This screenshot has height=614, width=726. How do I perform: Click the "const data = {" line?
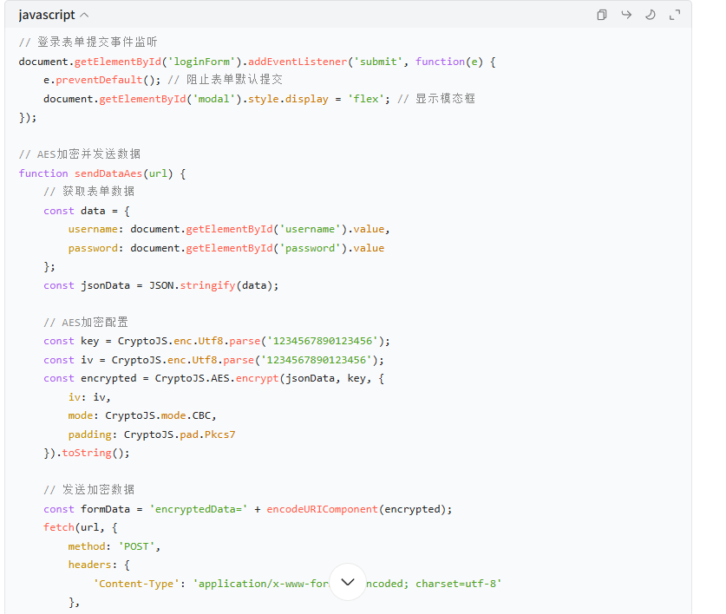87,211
